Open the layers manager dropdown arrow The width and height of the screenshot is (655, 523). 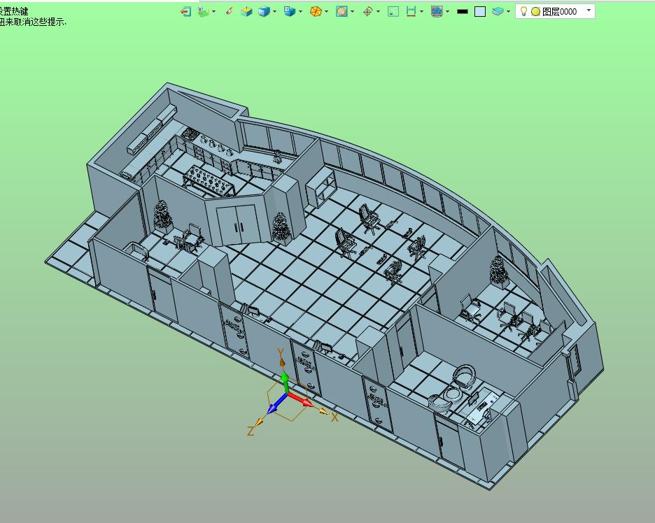coord(508,12)
